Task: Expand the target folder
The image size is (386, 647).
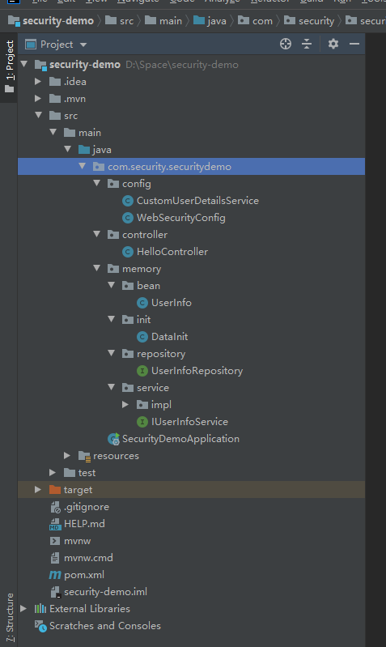Action: pos(38,490)
